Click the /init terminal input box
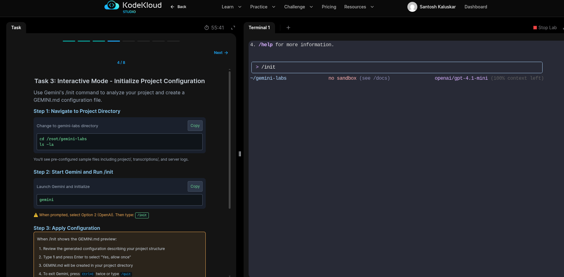The height and width of the screenshot is (277, 564). pyautogui.click(x=397, y=67)
